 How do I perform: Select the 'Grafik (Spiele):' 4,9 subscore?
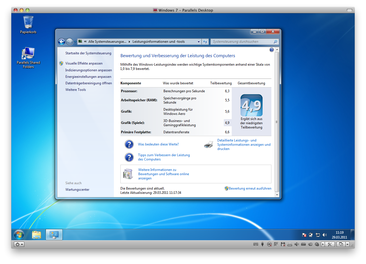click(227, 123)
